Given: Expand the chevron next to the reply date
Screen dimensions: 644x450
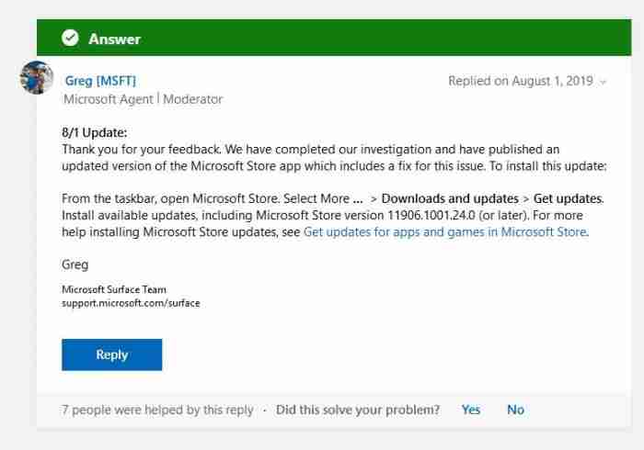Looking at the screenshot, I should (x=604, y=82).
